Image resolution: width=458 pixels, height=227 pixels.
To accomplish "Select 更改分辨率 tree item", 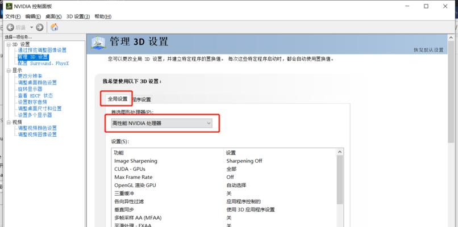I will tap(30, 76).
